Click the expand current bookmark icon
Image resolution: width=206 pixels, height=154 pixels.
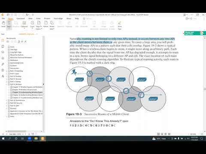[x=19, y=41]
